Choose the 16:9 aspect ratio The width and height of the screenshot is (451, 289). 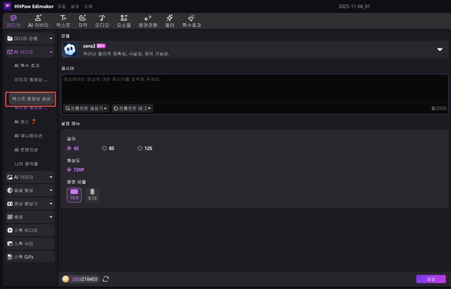point(75,195)
